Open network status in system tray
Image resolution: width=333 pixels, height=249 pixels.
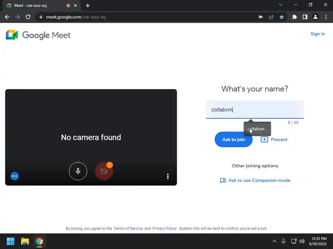294,241
